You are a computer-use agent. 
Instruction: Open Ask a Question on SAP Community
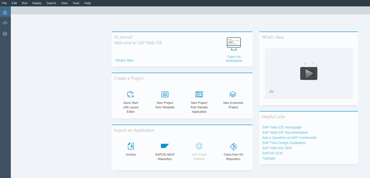click(x=289, y=138)
